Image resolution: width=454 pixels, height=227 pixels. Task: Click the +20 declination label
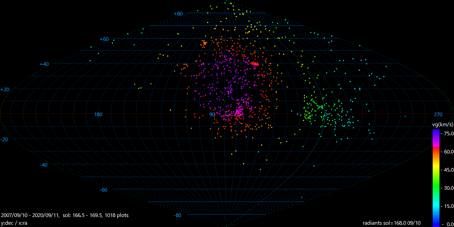click(5, 89)
